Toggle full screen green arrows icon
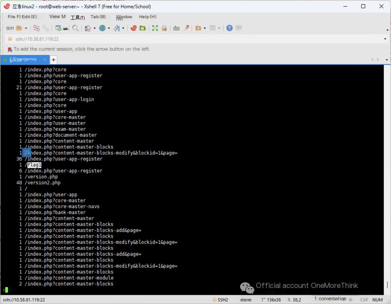The image size is (391, 304). tap(155, 28)
